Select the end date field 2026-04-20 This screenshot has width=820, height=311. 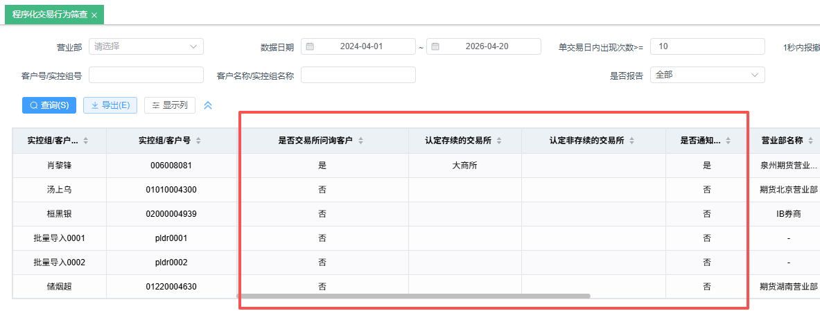tap(484, 46)
